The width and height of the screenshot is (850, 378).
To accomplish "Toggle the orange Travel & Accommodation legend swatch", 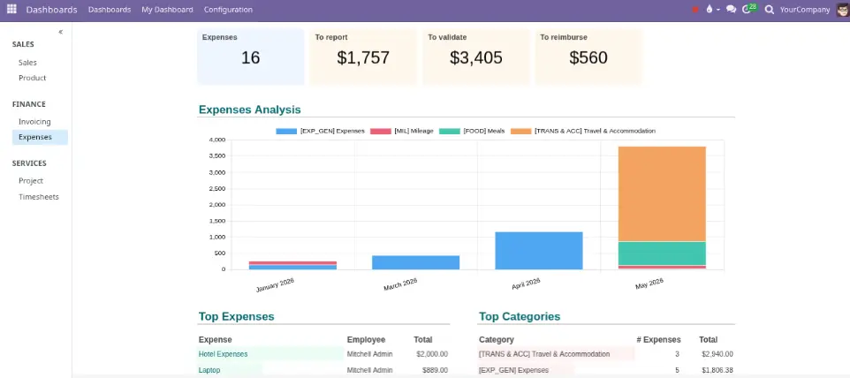I will (521, 131).
